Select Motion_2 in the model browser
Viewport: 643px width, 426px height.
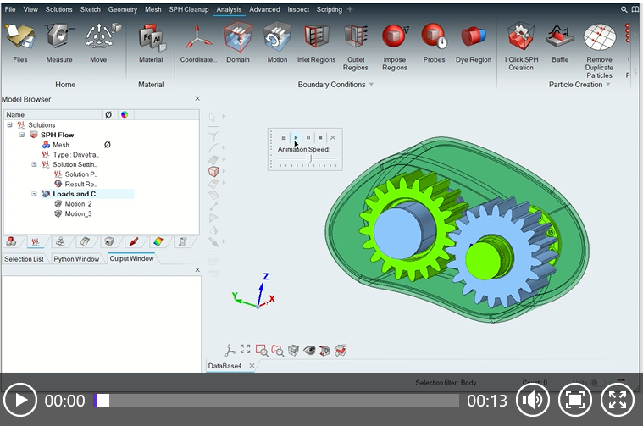(x=77, y=204)
